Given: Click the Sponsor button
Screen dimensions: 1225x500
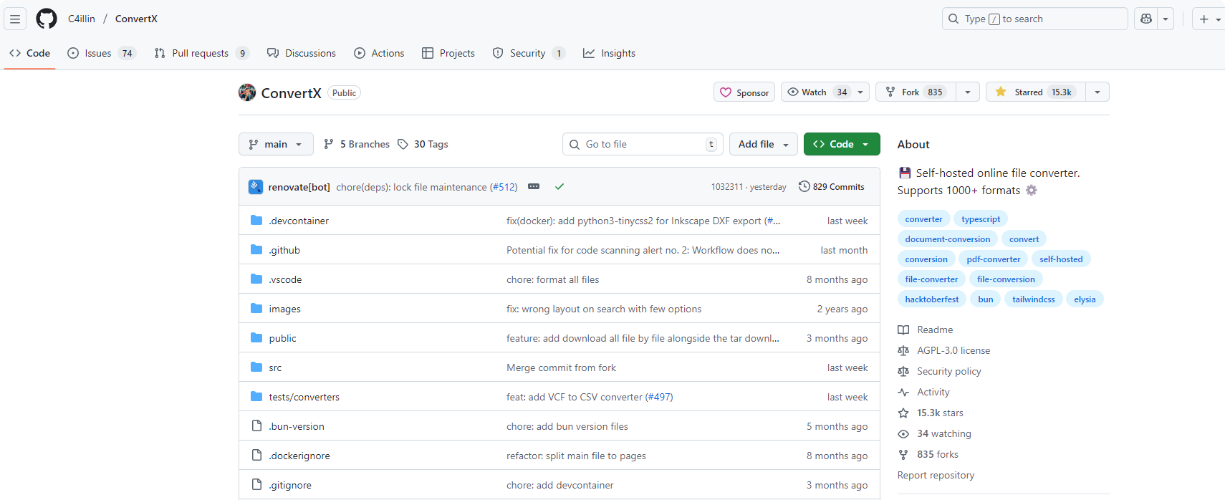Looking at the screenshot, I should click(x=744, y=92).
